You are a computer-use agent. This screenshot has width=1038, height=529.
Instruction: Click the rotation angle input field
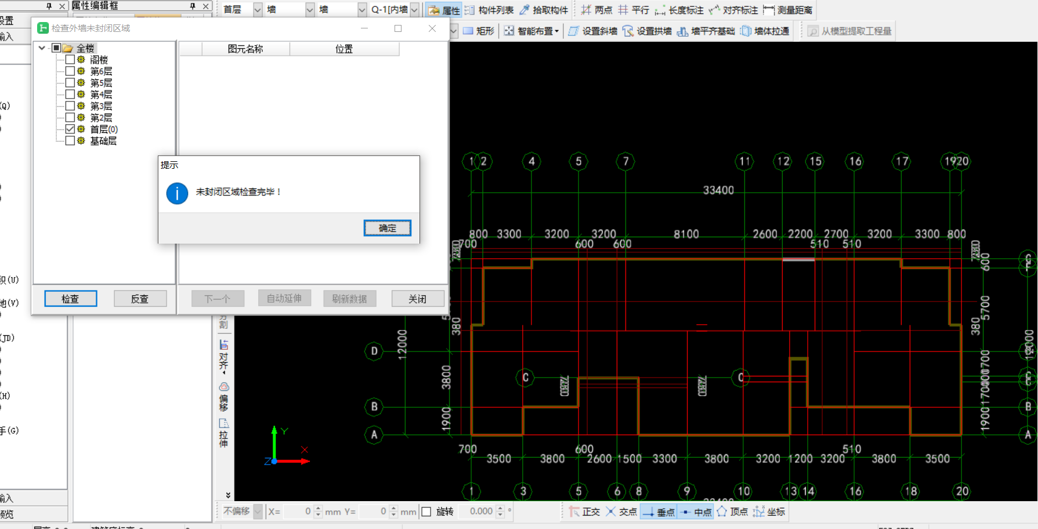tap(477, 512)
